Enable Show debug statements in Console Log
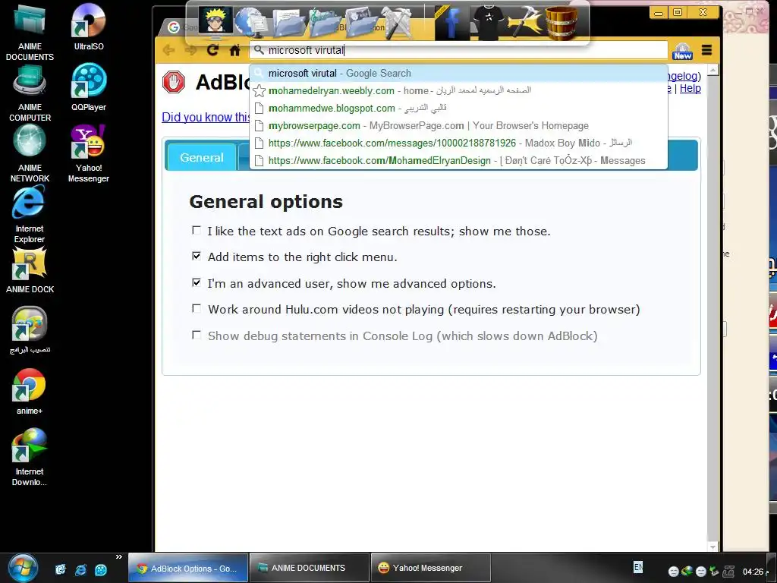 pyautogui.click(x=197, y=335)
